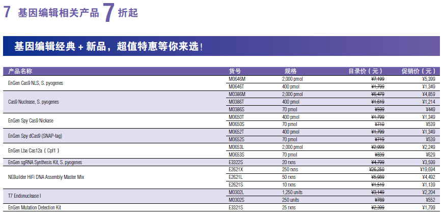
Task: Open EnGen Lba Cas12a (Cpf1) entry
Action: 34,151
